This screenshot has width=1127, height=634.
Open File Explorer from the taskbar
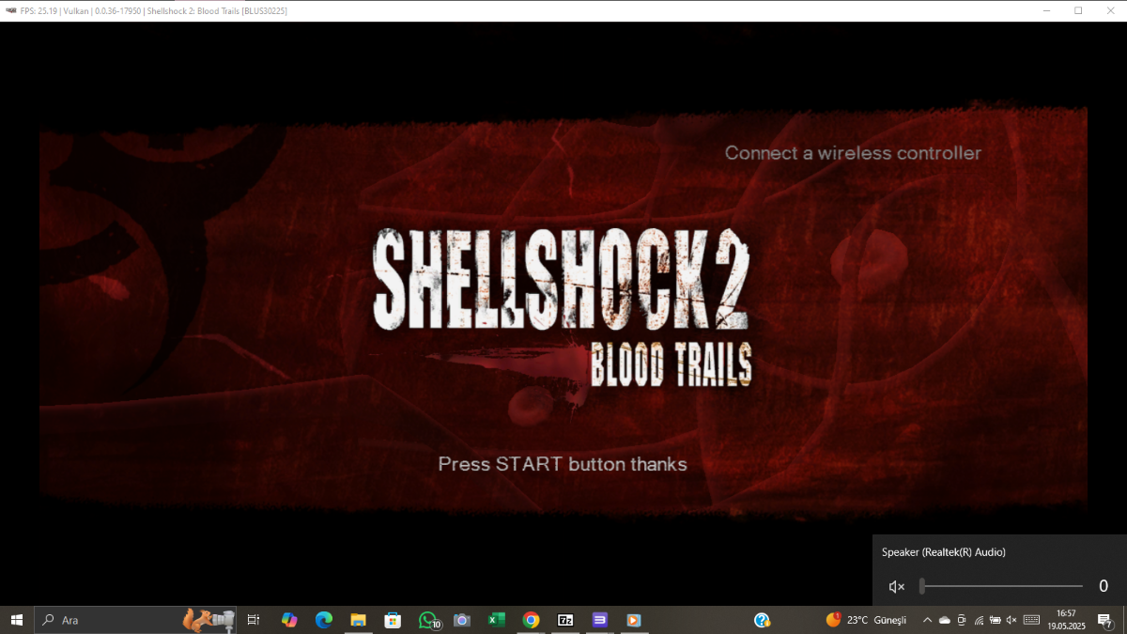[358, 620]
